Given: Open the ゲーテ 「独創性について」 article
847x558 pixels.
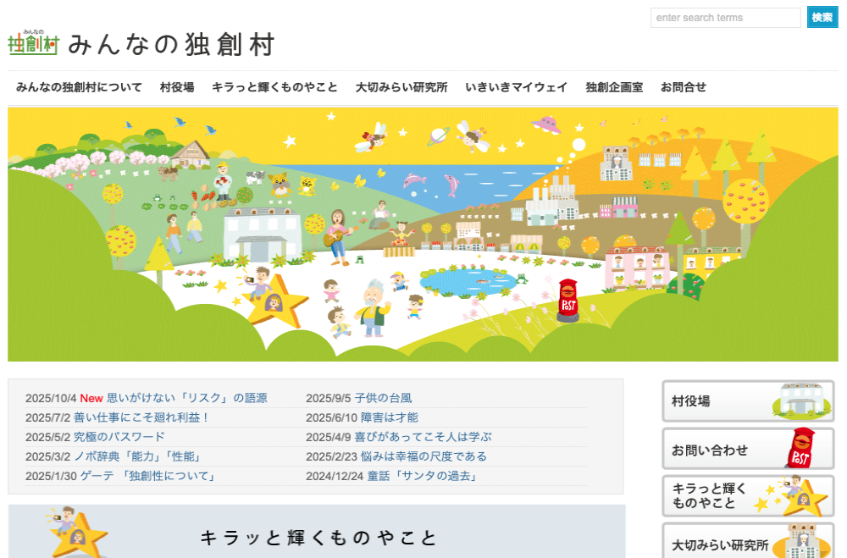Looking at the screenshot, I should [x=146, y=477].
